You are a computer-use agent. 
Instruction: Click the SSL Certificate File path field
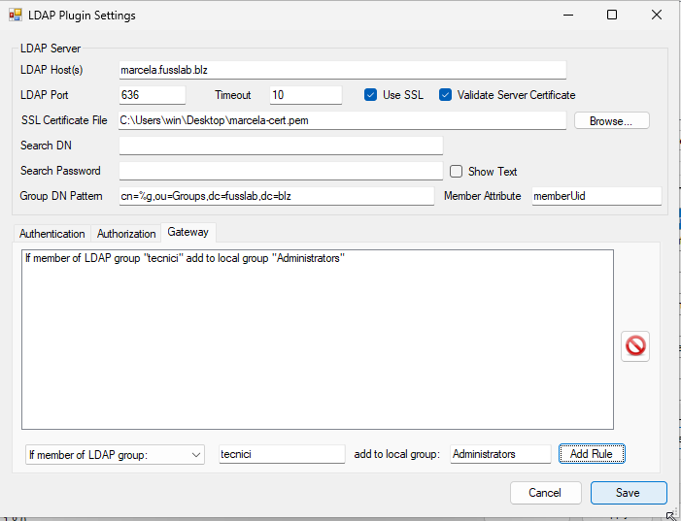[x=342, y=120]
